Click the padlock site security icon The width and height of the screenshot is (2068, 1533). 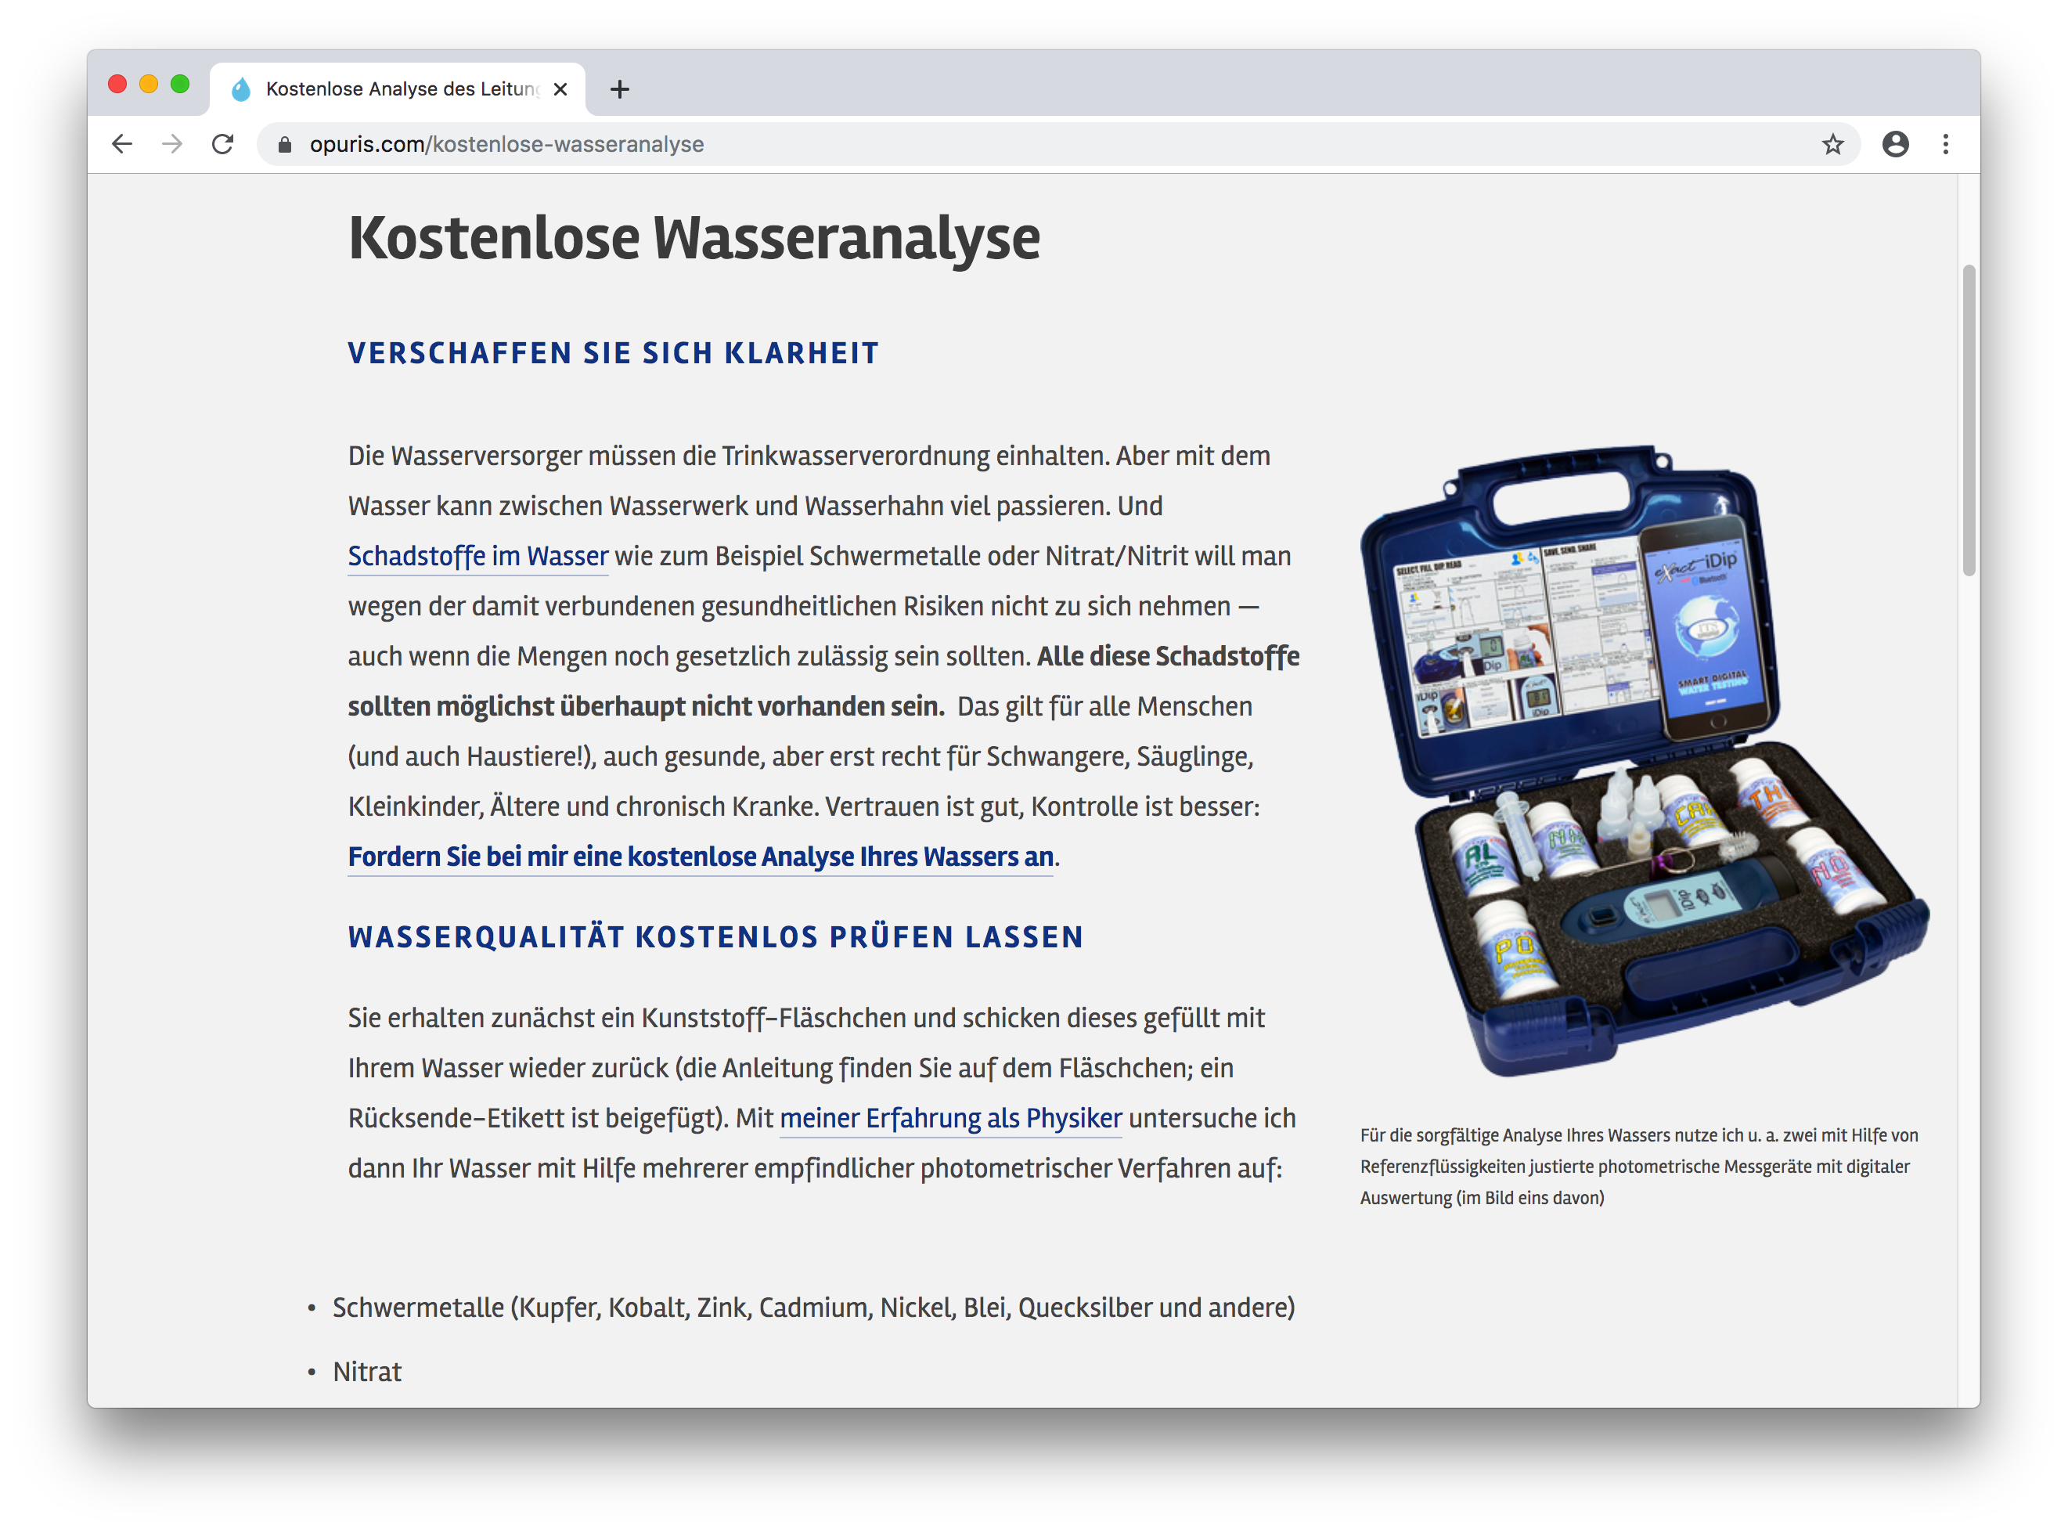pos(285,145)
